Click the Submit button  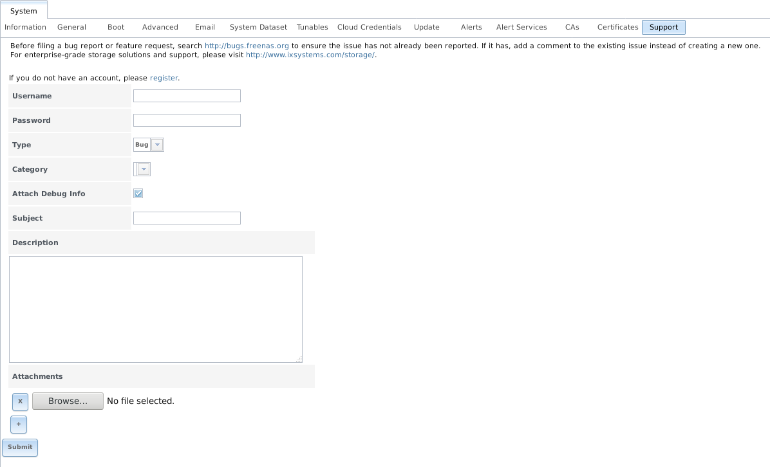point(20,447)
